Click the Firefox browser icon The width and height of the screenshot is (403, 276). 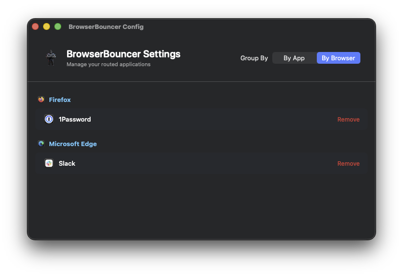(x=41, y=100)
